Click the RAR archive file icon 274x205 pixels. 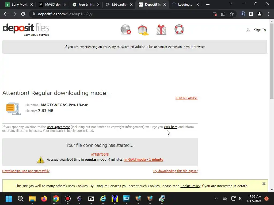click(13, 109)
